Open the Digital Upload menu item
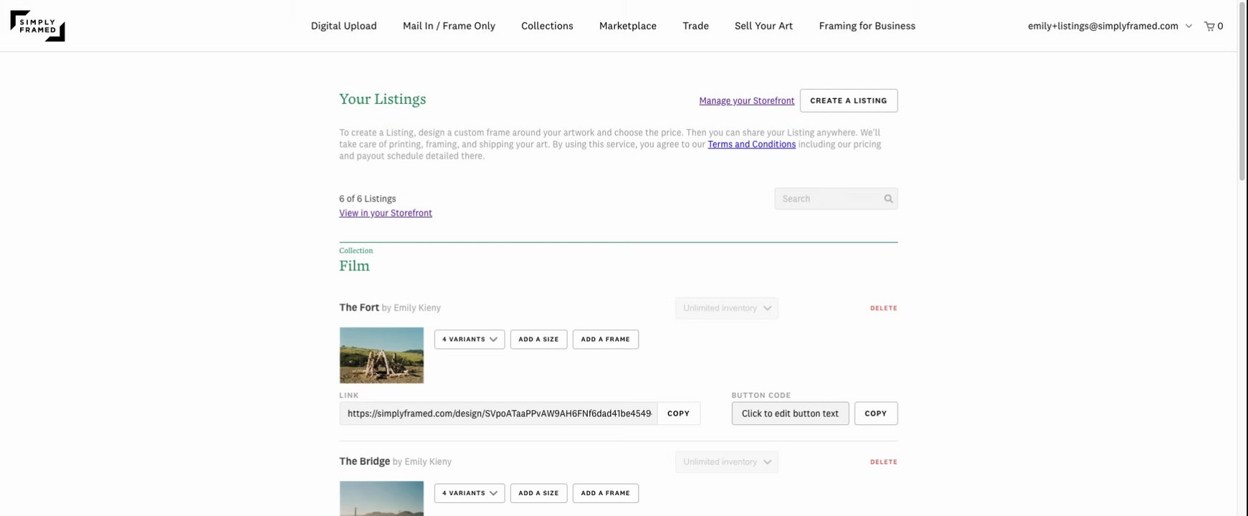 [x=343, y=27]
